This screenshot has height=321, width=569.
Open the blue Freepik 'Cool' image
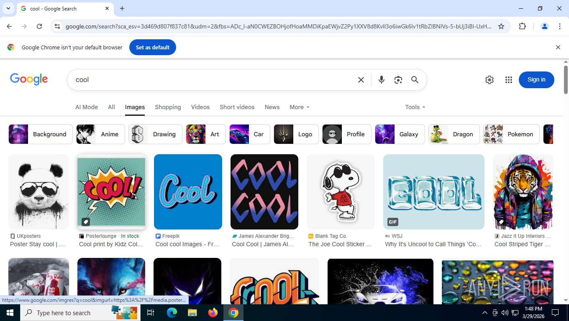188,192
